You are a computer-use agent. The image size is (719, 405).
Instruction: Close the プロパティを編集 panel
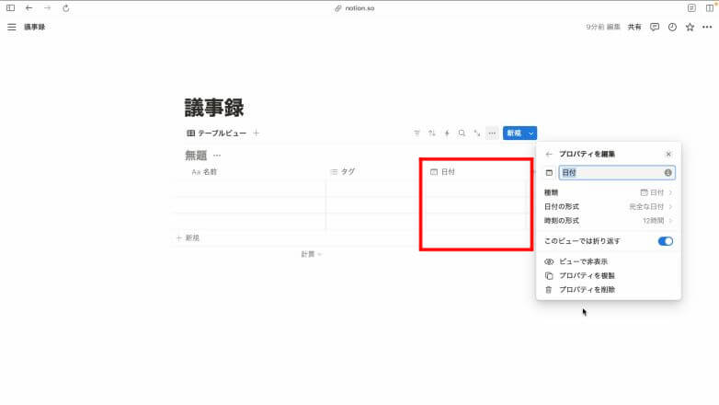coord(668,155)
